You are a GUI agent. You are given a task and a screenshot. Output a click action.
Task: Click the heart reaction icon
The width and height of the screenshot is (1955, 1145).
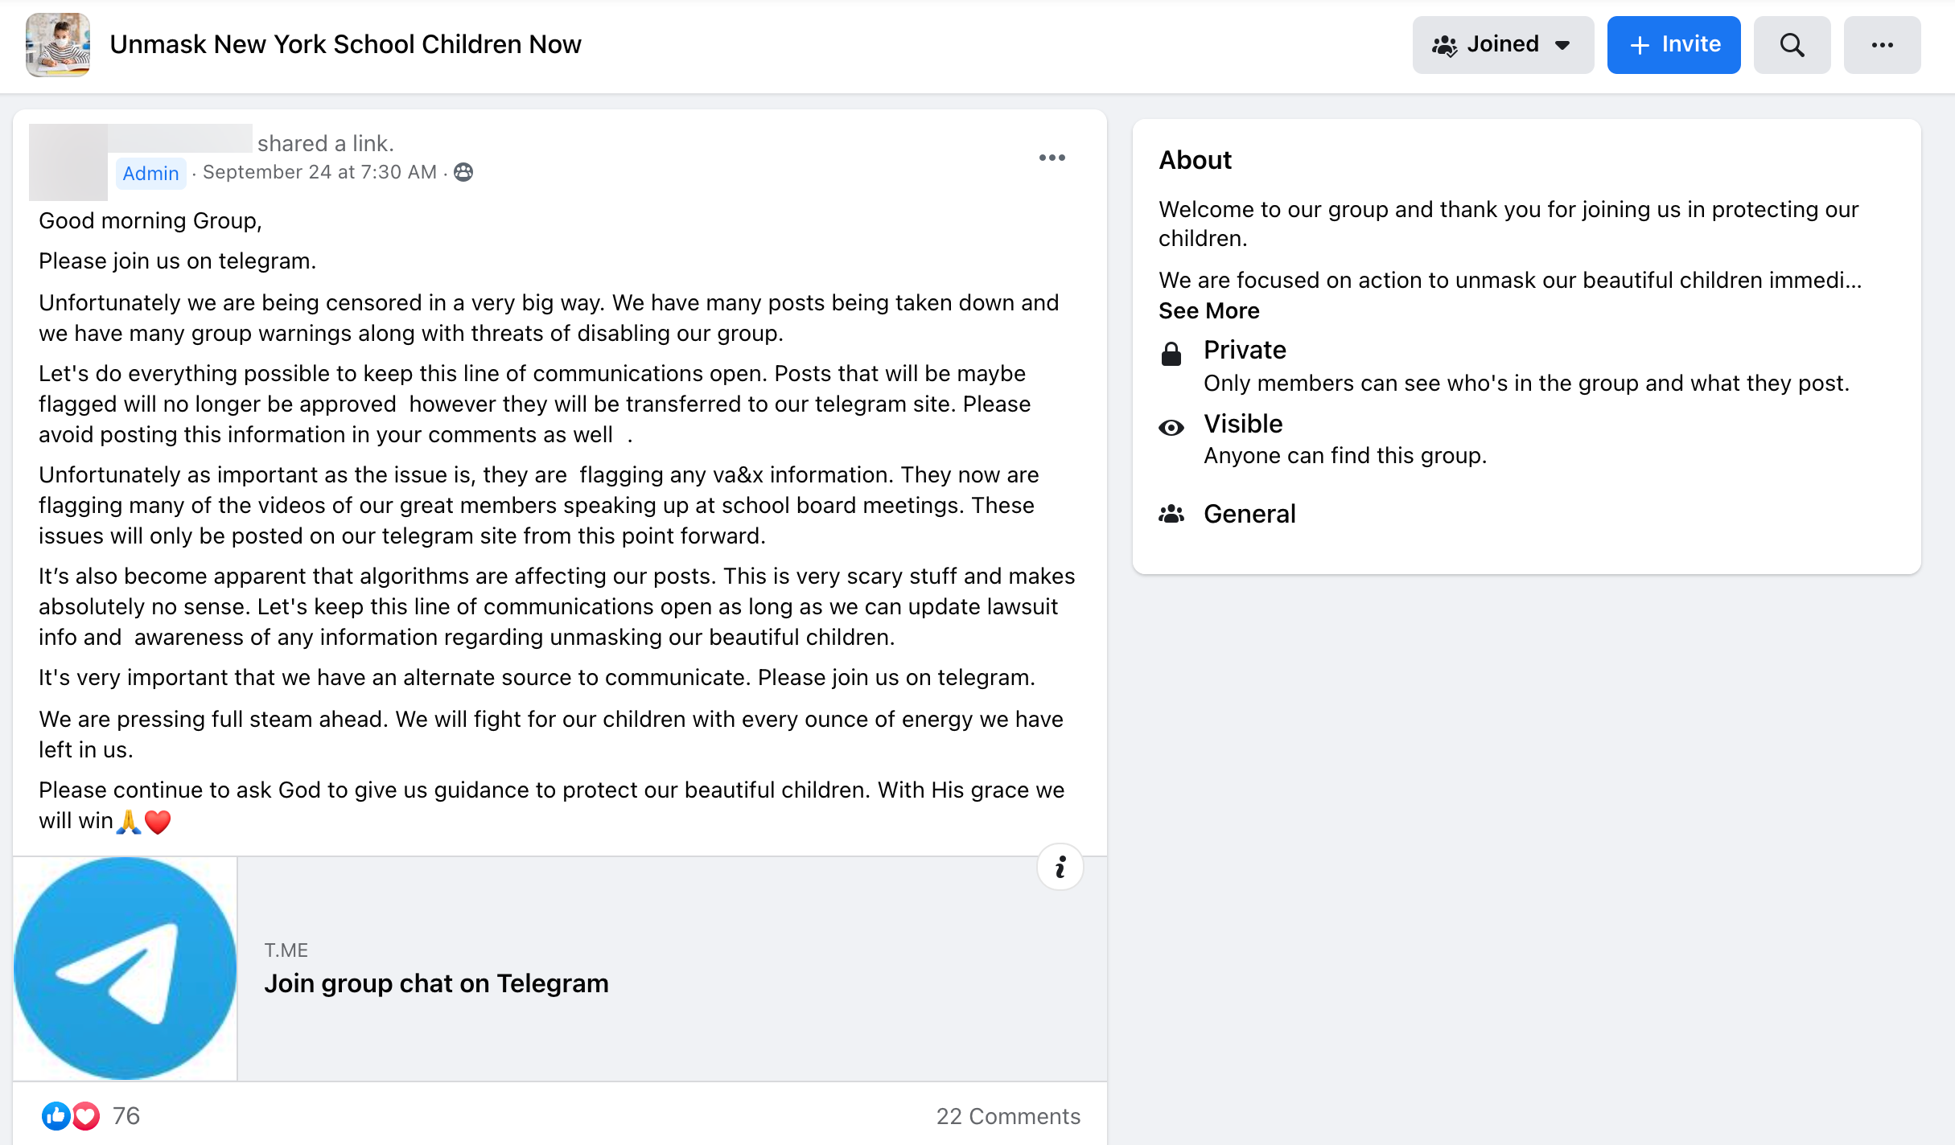pyautogui.click(x=86, y=1116)
